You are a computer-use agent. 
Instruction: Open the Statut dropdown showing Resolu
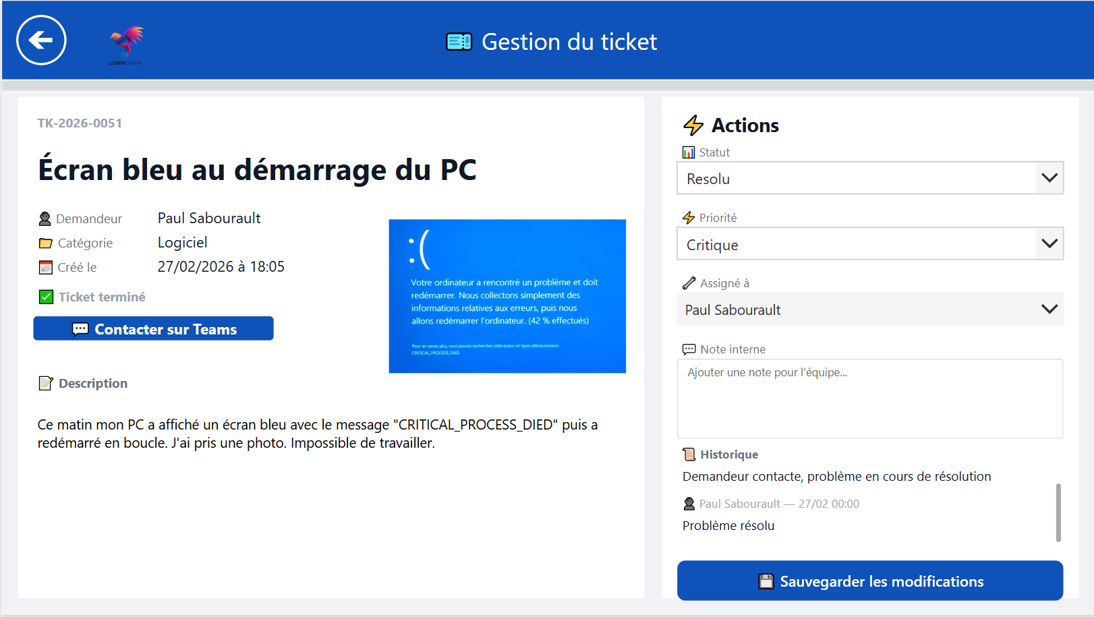coord(869,178)
